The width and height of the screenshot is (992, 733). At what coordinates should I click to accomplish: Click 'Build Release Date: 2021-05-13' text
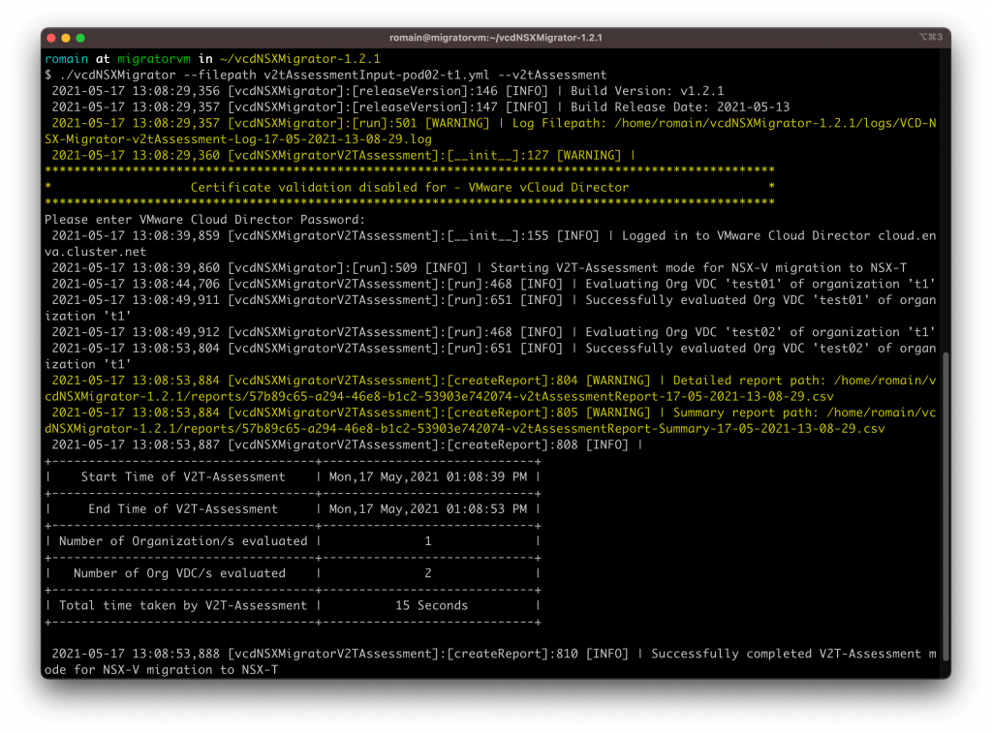(x=680, y=107)
